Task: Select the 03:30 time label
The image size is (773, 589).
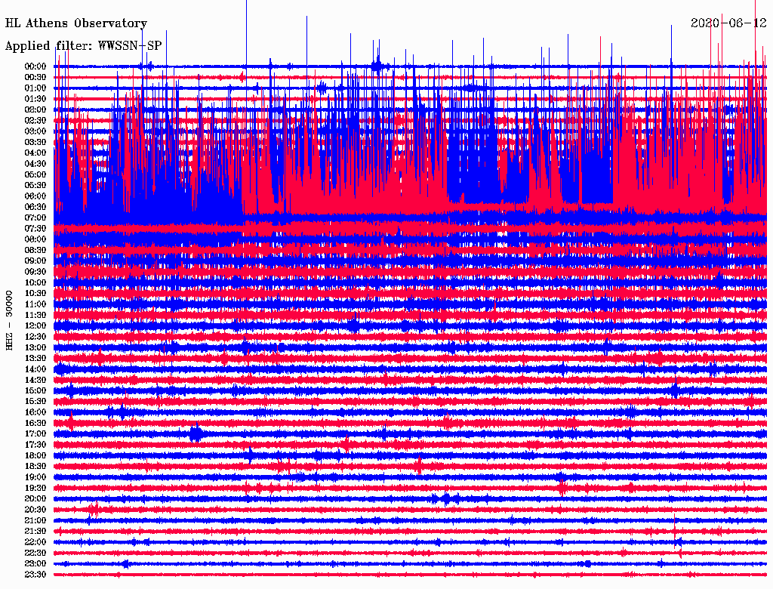Action: coord(35,142)
